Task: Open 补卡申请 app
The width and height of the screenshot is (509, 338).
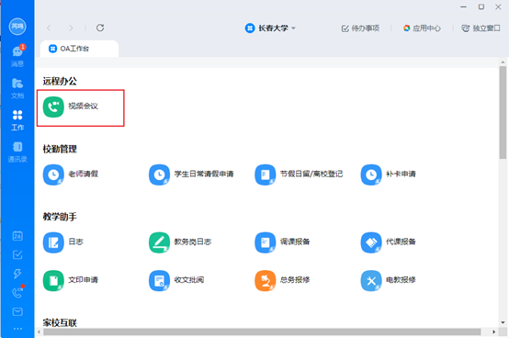Action: [x=389, y=175]
